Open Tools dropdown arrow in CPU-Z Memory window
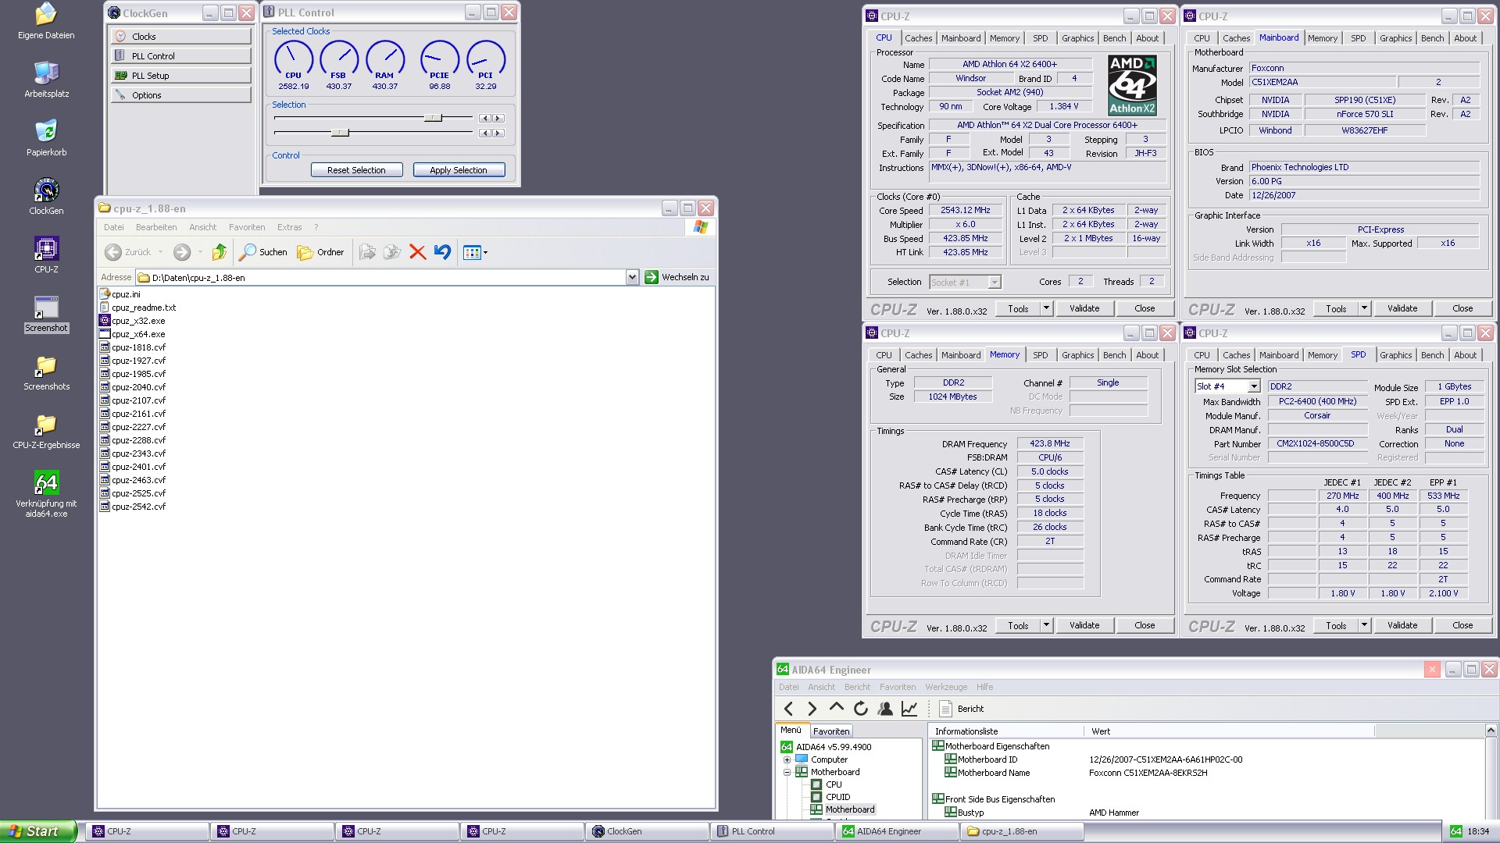The width and height of the screenshot is (1500, 843). click(x=1046, y=625)
